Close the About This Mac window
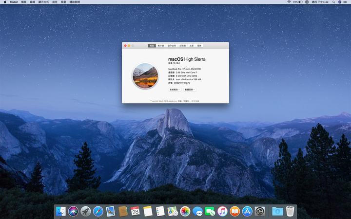This screenshot has width=351, height=219. 125,46
